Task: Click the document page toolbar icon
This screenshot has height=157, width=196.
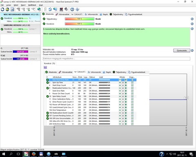Action: click(45, 9)
